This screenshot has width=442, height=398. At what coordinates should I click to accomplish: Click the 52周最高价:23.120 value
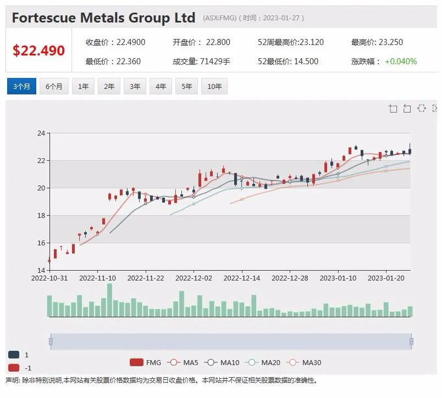[291, 42]
